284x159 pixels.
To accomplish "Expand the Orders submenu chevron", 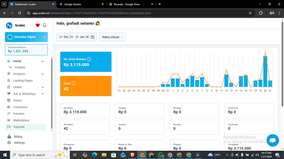I will click(43, 87).
